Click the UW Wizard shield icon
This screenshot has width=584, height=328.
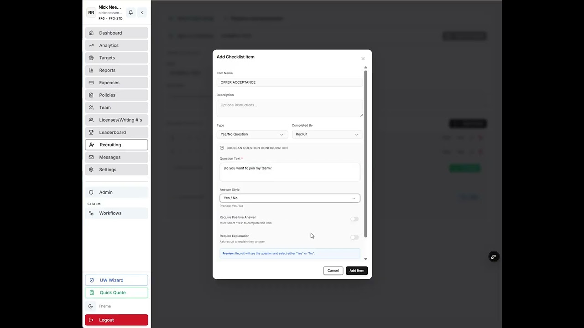point(92,280)
